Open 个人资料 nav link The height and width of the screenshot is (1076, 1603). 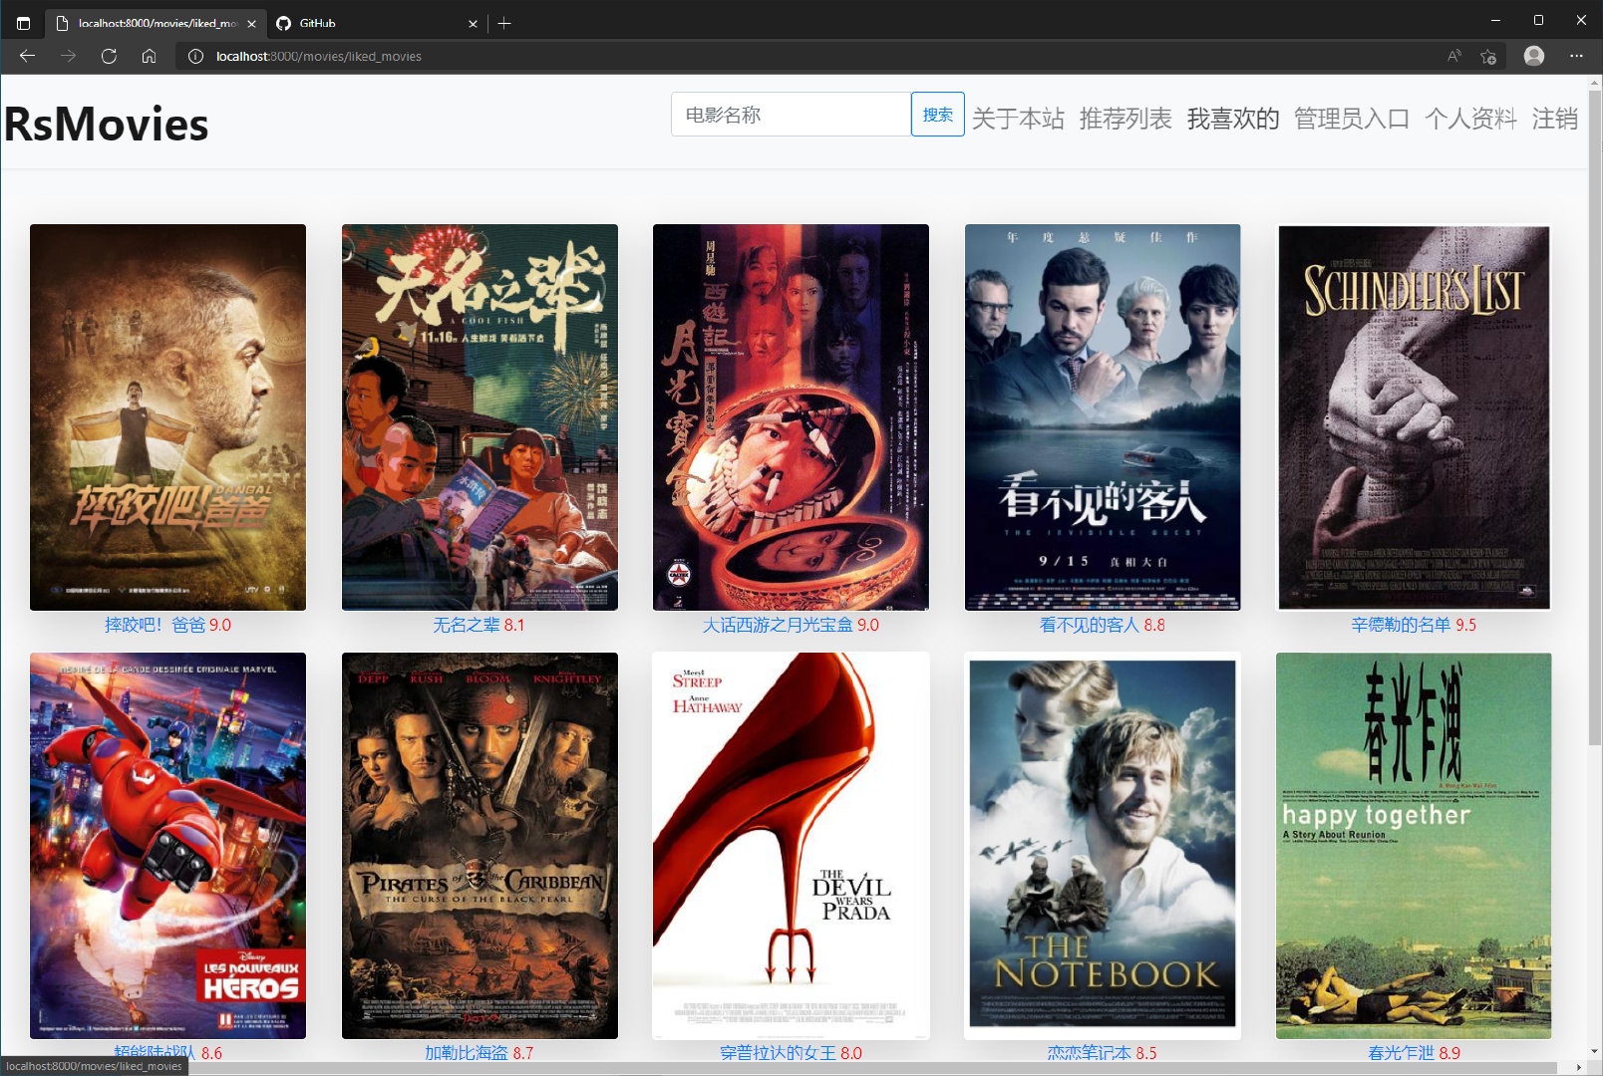[1470, 120]
